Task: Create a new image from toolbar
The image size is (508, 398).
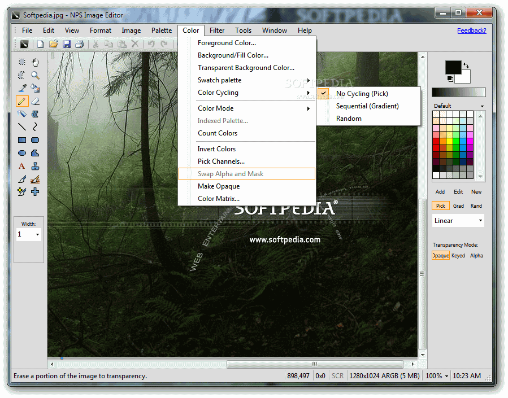Action: coord(40,43)
